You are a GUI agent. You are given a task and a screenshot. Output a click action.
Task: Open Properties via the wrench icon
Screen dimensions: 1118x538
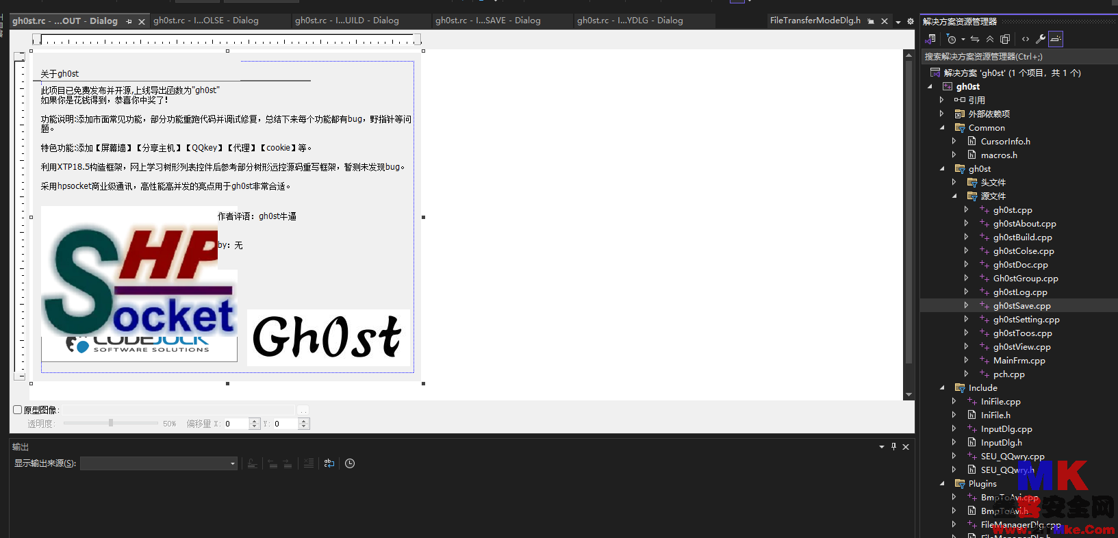click(x=1041, y=39)
